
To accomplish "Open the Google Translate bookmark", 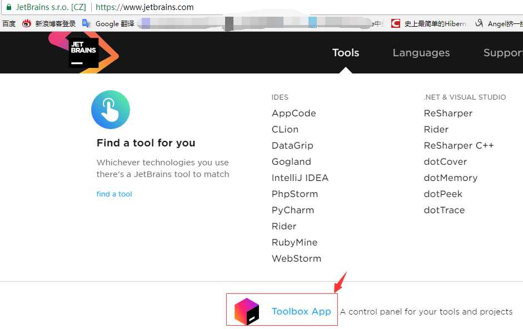I will pos(108,23).
